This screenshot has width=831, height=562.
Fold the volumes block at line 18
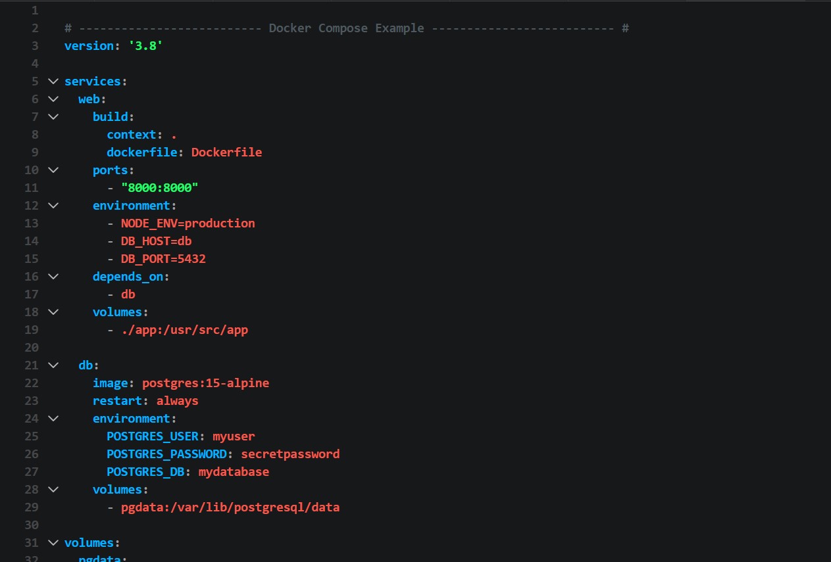click(53, 312)
